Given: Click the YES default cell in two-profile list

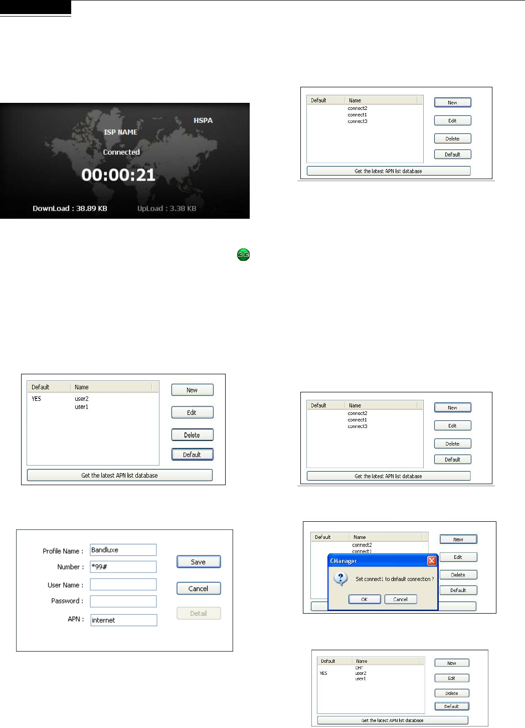Looking at the screenshot, I should pos(37,399).
